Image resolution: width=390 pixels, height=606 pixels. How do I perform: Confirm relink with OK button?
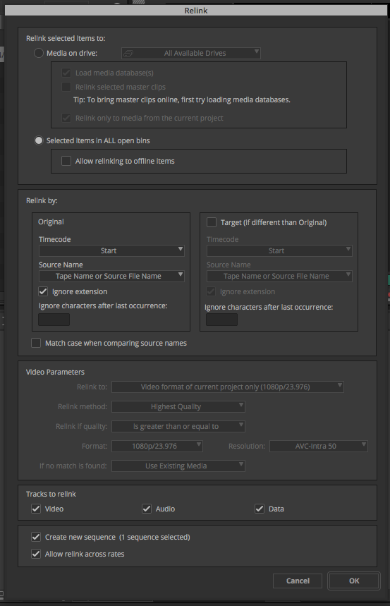click(354, 581)
